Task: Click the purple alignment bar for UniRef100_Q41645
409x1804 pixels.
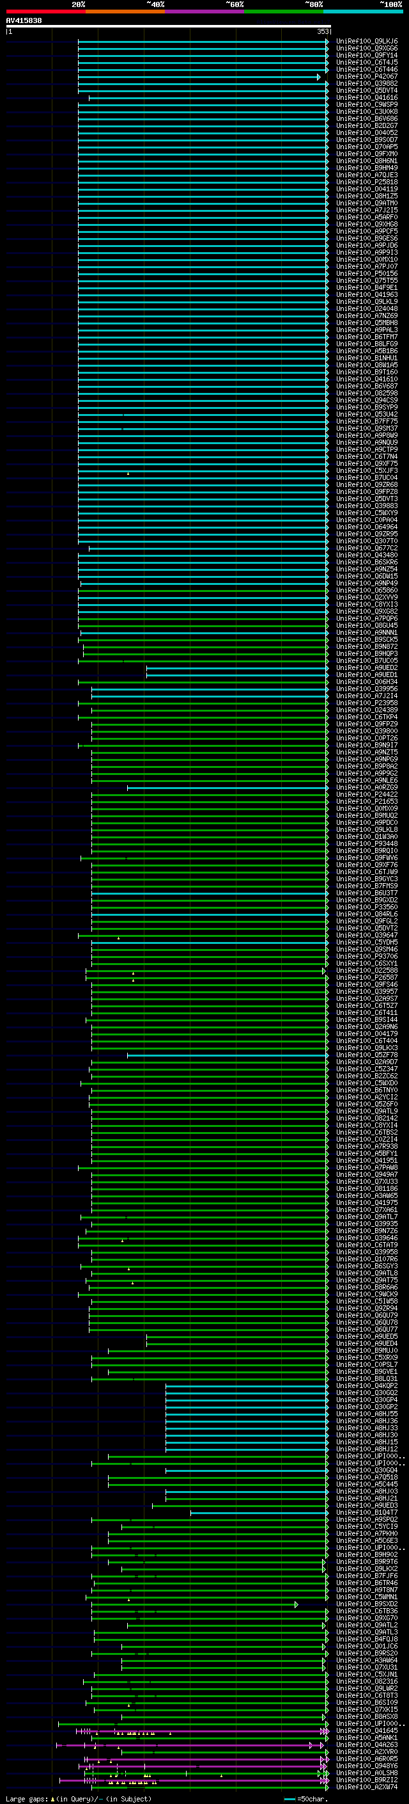Action: click(x=203, y=1731)
